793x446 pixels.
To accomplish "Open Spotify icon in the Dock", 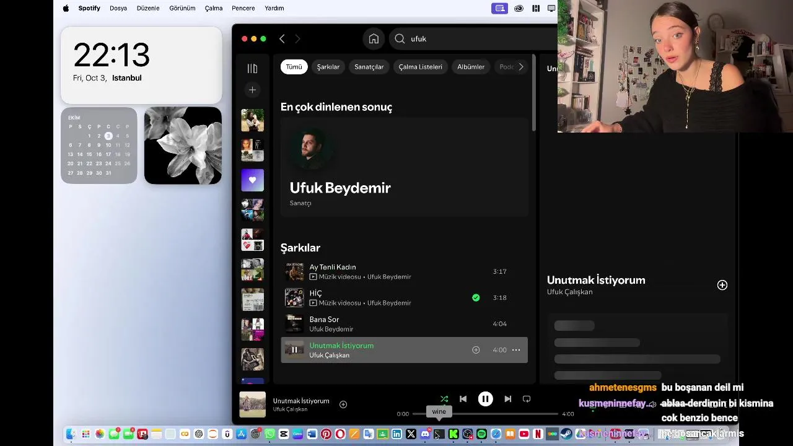I will [x=481, y=434].
